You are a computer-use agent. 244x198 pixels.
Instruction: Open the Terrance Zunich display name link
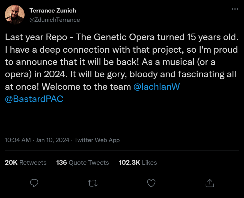coord(52,11)
